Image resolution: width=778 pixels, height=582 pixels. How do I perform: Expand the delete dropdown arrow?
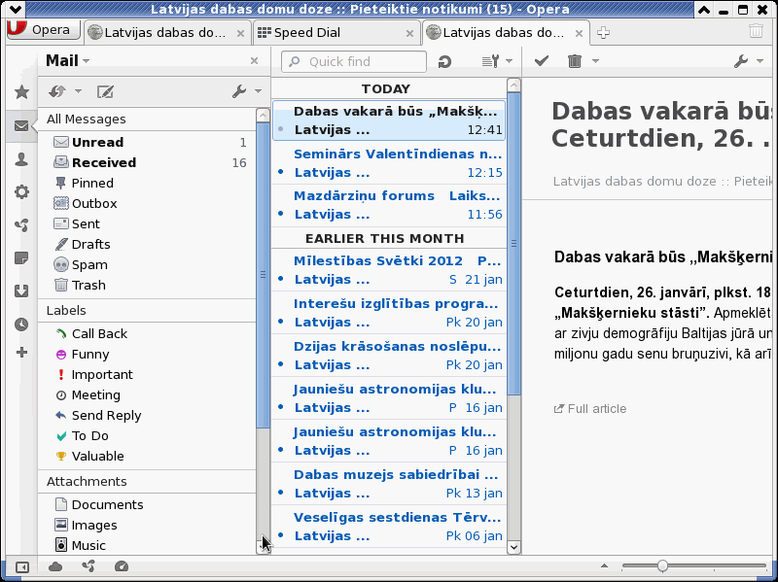(595, 61)
